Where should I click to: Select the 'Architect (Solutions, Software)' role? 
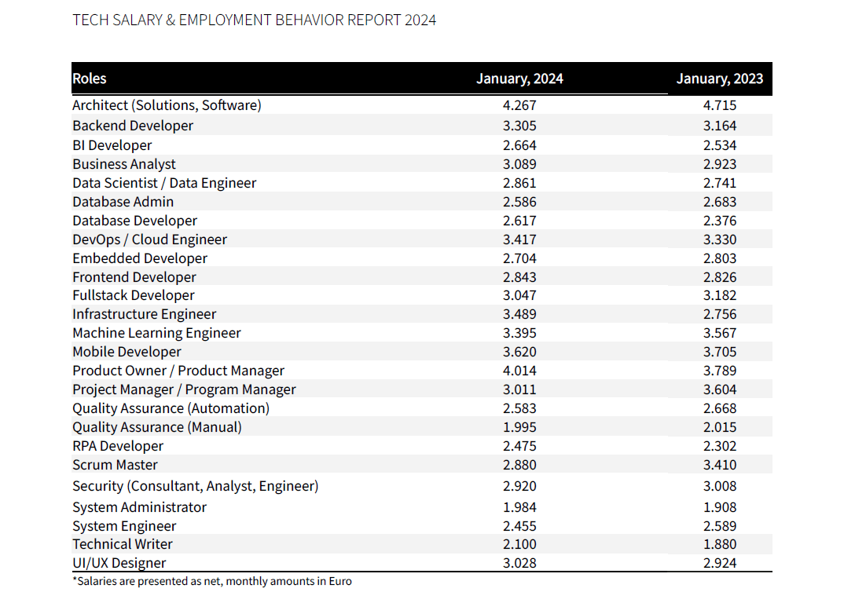[167, 105]
